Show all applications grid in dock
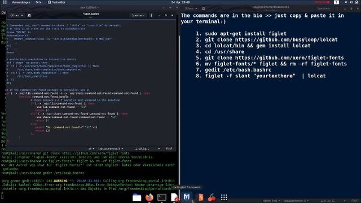Screen dimensions: 361x203 [x=224, y=197]
